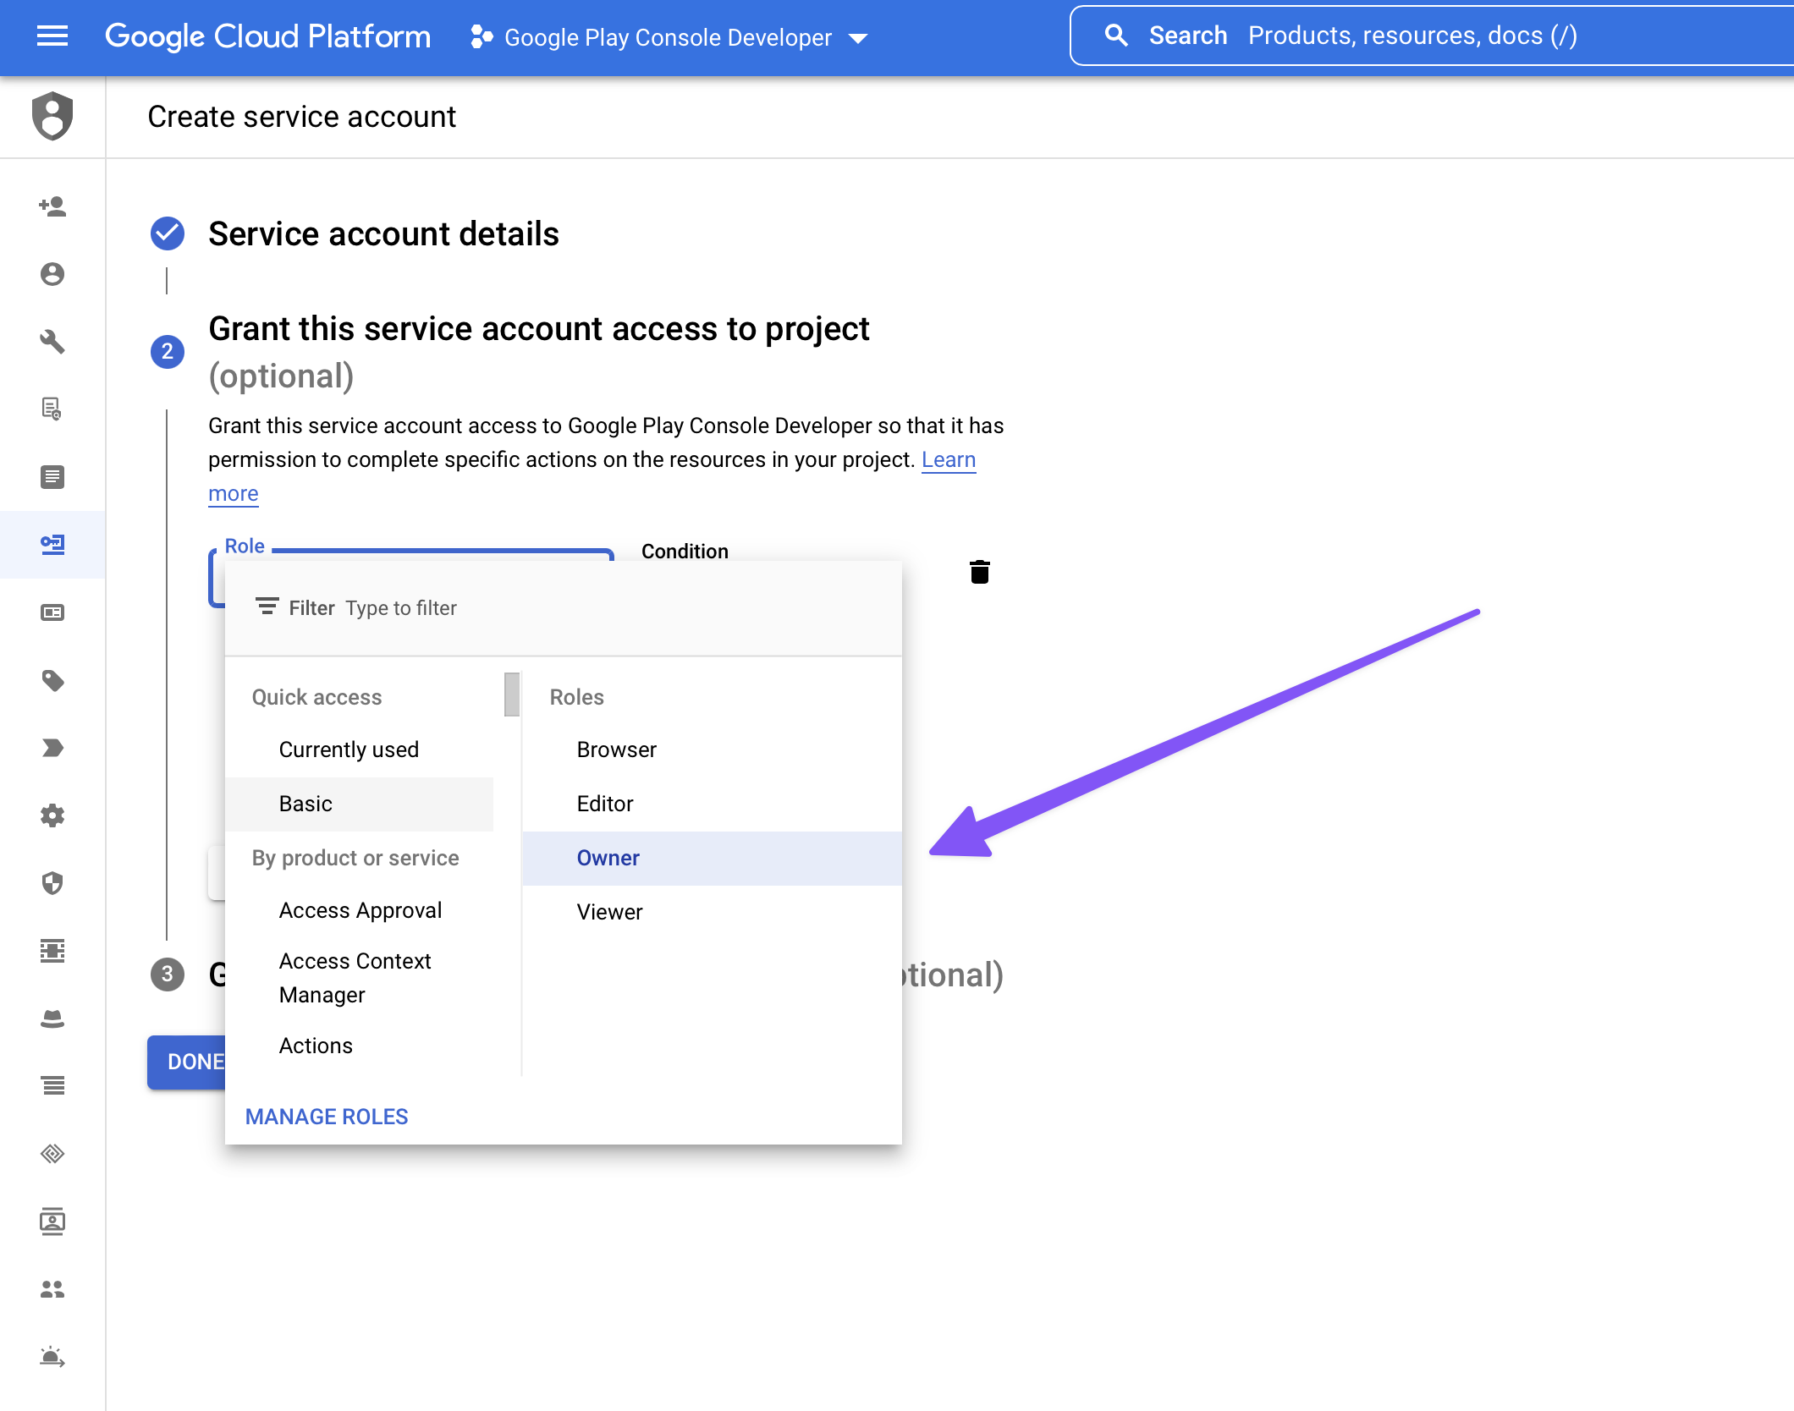Open the Service Accounts sidebar icon
The height and width of the screenshot is (1411, 1794).
click(52, 545)
